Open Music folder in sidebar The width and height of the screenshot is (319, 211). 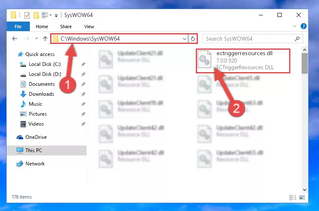tap(35, 104)
